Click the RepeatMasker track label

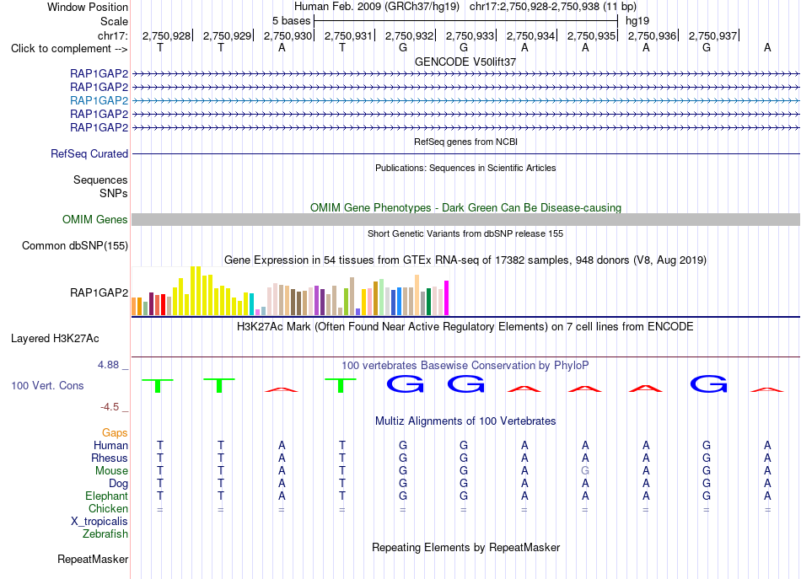click(93, 559)
